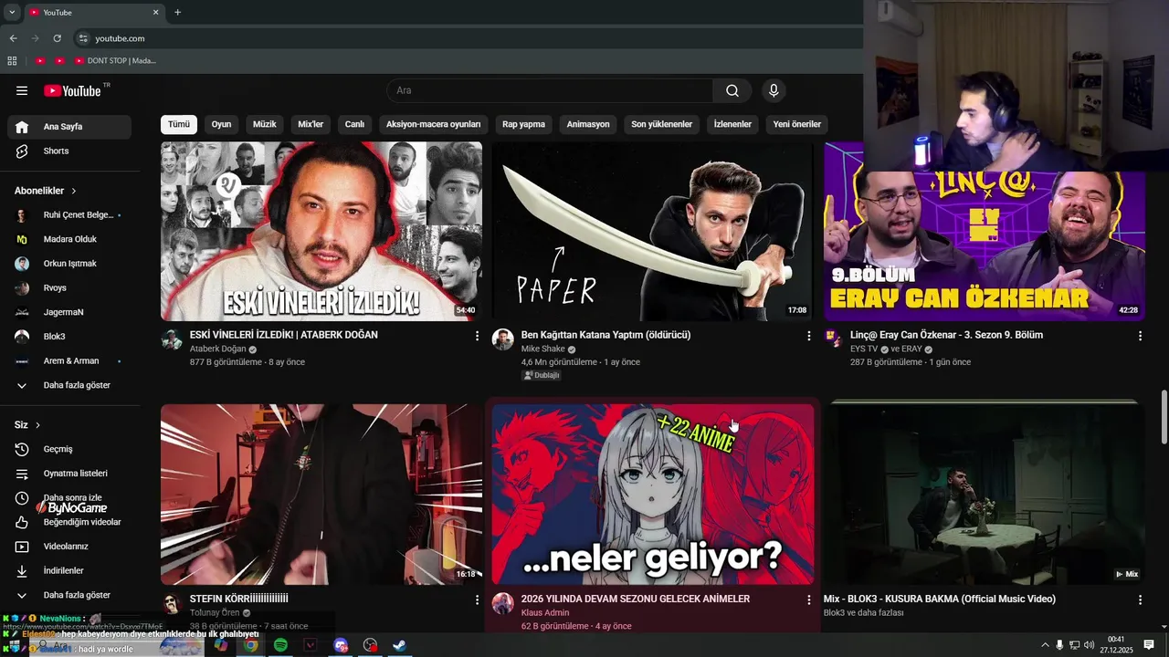
Task: Click the search magnifier button
Action: pos(732,90)
